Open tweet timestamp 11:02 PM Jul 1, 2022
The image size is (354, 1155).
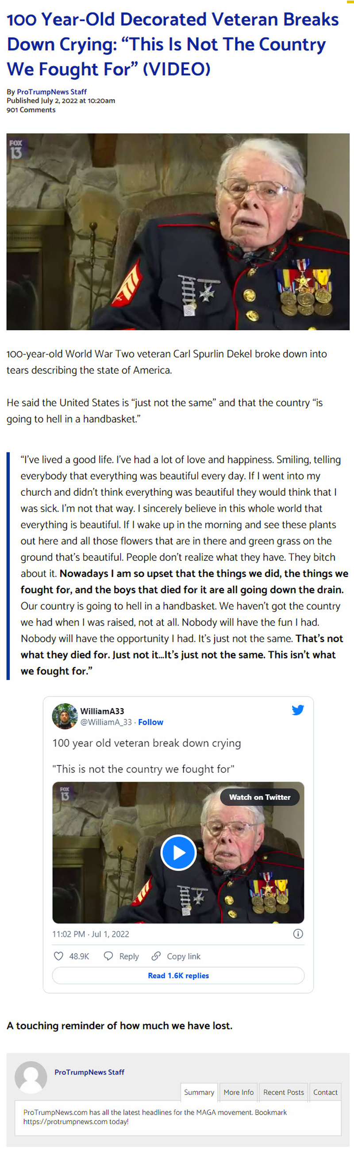pos(91,934)
